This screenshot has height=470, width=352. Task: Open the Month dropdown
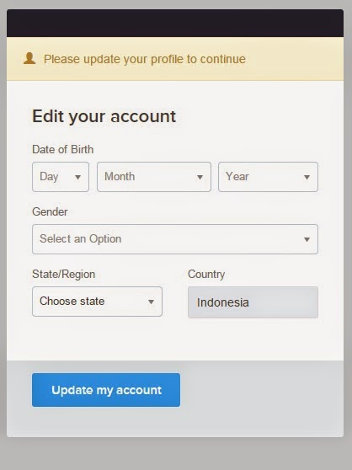pyautogui.click(x=154, y=177)
